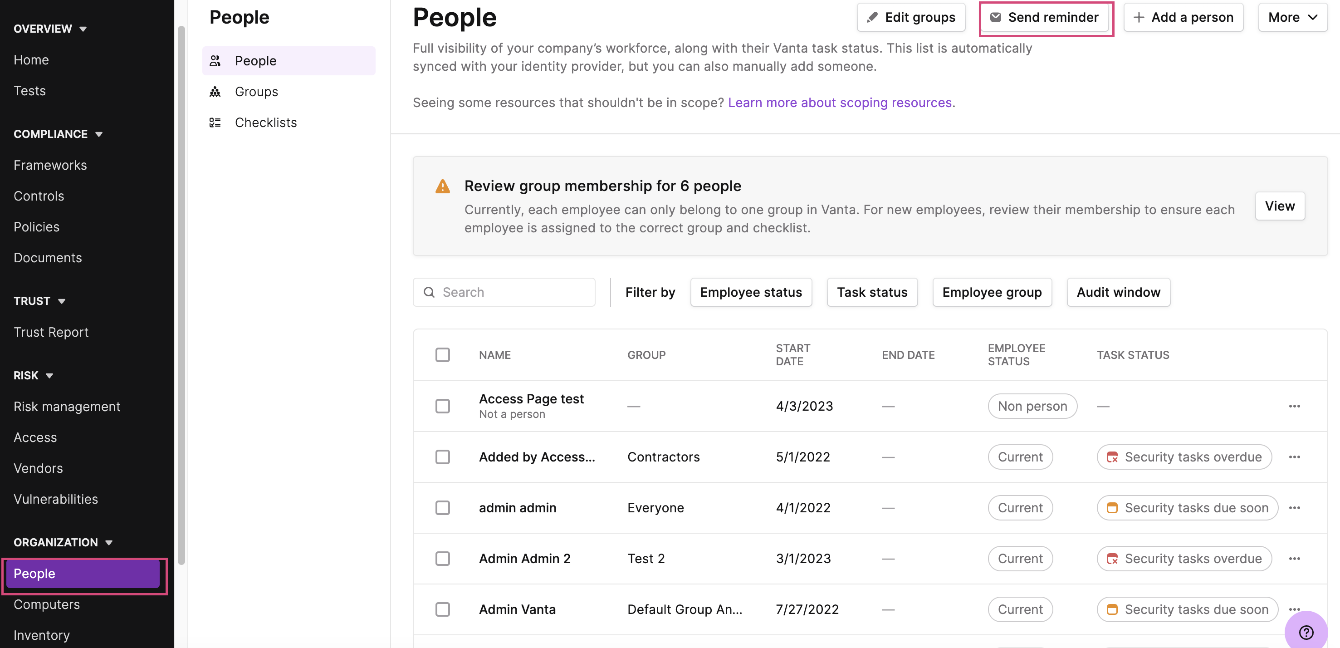Click the envelope icon on Send reminder
This screenshot has height=648, width=1340.
click(x=996, y=17)
